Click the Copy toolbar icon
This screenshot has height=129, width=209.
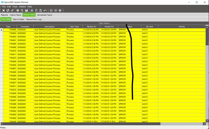point(36,10)
